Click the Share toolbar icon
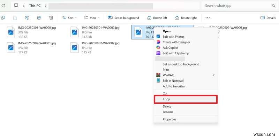This screenshot has height=138, width=279. tap(39, 18)
